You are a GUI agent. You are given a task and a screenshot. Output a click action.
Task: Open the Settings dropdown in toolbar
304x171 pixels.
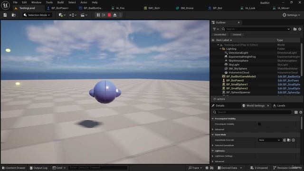pos(291,15)
